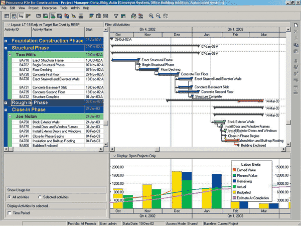Viewport: 301px width, 226px height.
Task: Open the Project menu
Action: [34, 8]
